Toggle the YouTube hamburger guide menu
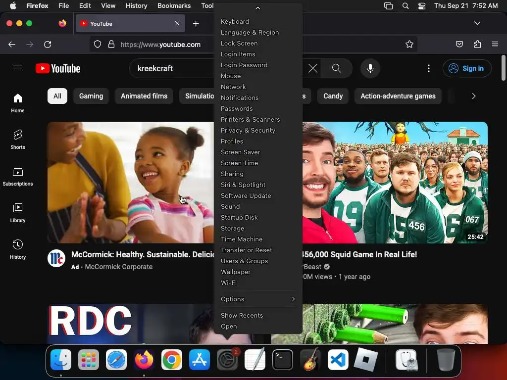This screenshot has height=380, width=507. click(x=18, y=68)
